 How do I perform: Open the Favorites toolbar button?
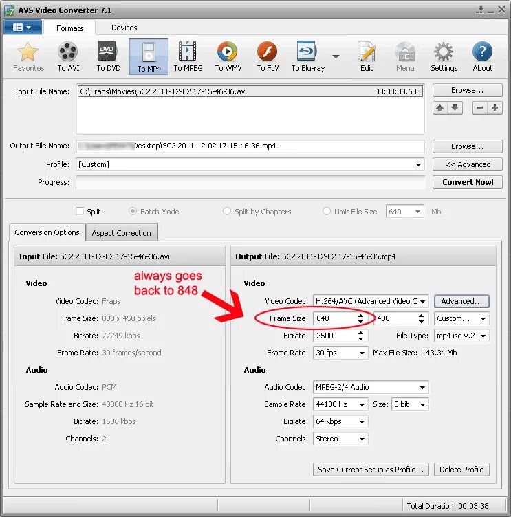[x=28, y=56]
